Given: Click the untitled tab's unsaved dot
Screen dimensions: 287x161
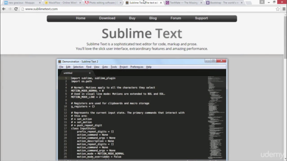Looking at the screenshot, I should (x=90, y=73).
